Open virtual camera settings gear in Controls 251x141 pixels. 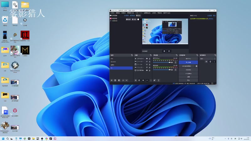click(196, 66)
